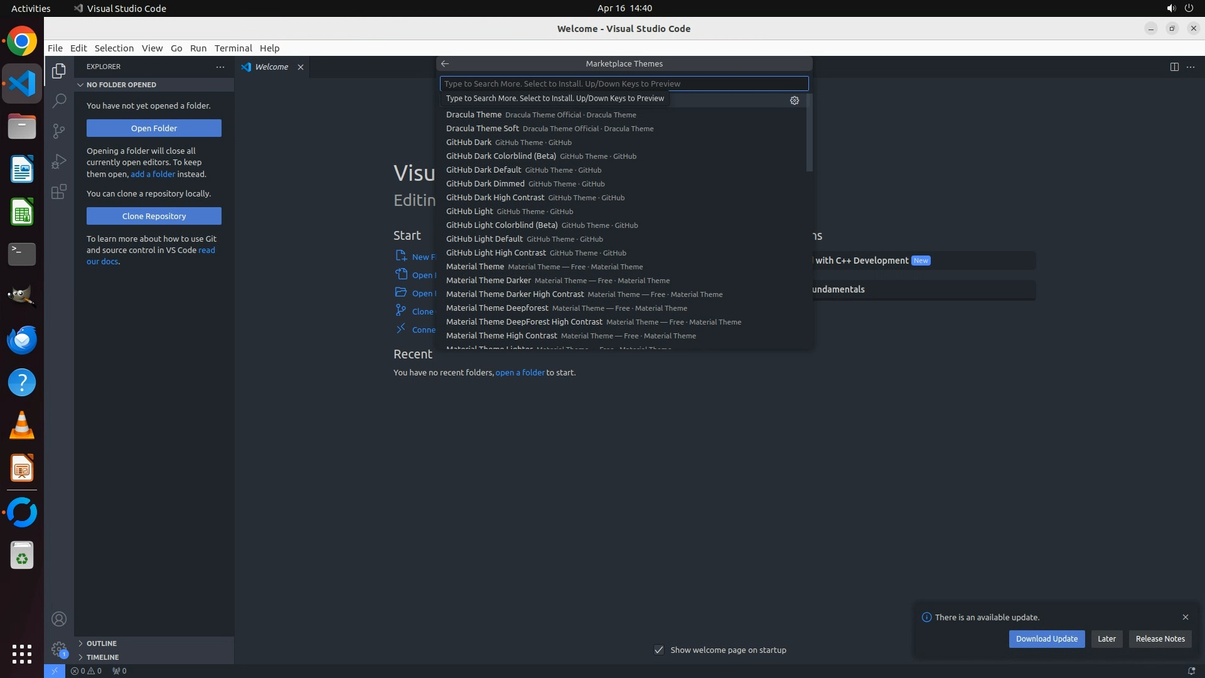Open the Terminal menu
Viewport: 1205px width, 678px height.
click(x=233, y=48)
